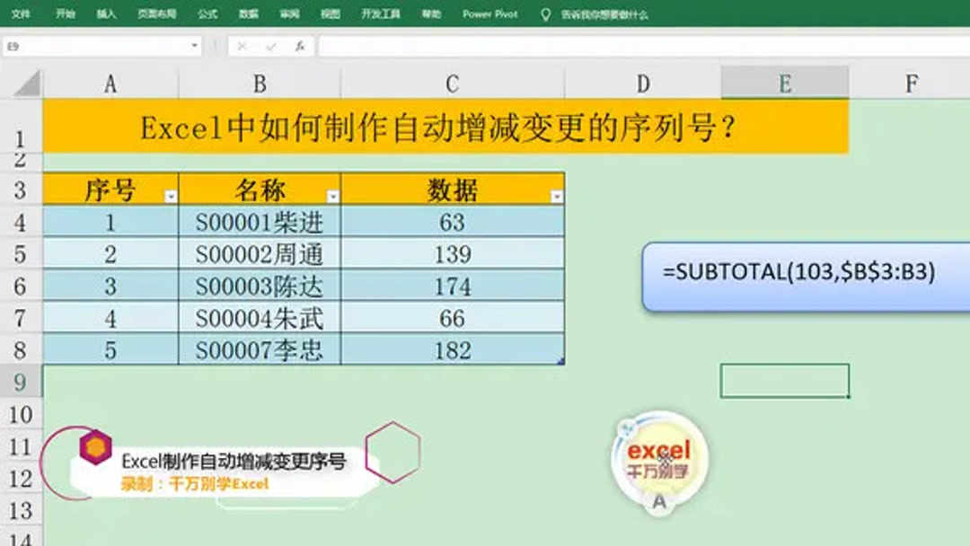This screenshot has height=546, width=970.
Task: Open the 公式 ribbon tab
Action: pyautogui.click(x=208, y=13)
